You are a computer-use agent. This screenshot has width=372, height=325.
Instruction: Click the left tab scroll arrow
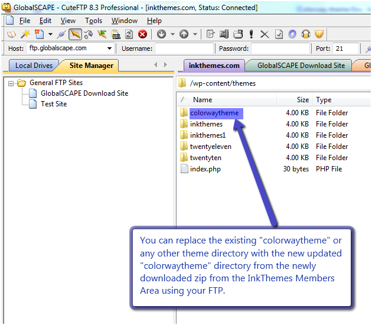(x=156, y=64)
